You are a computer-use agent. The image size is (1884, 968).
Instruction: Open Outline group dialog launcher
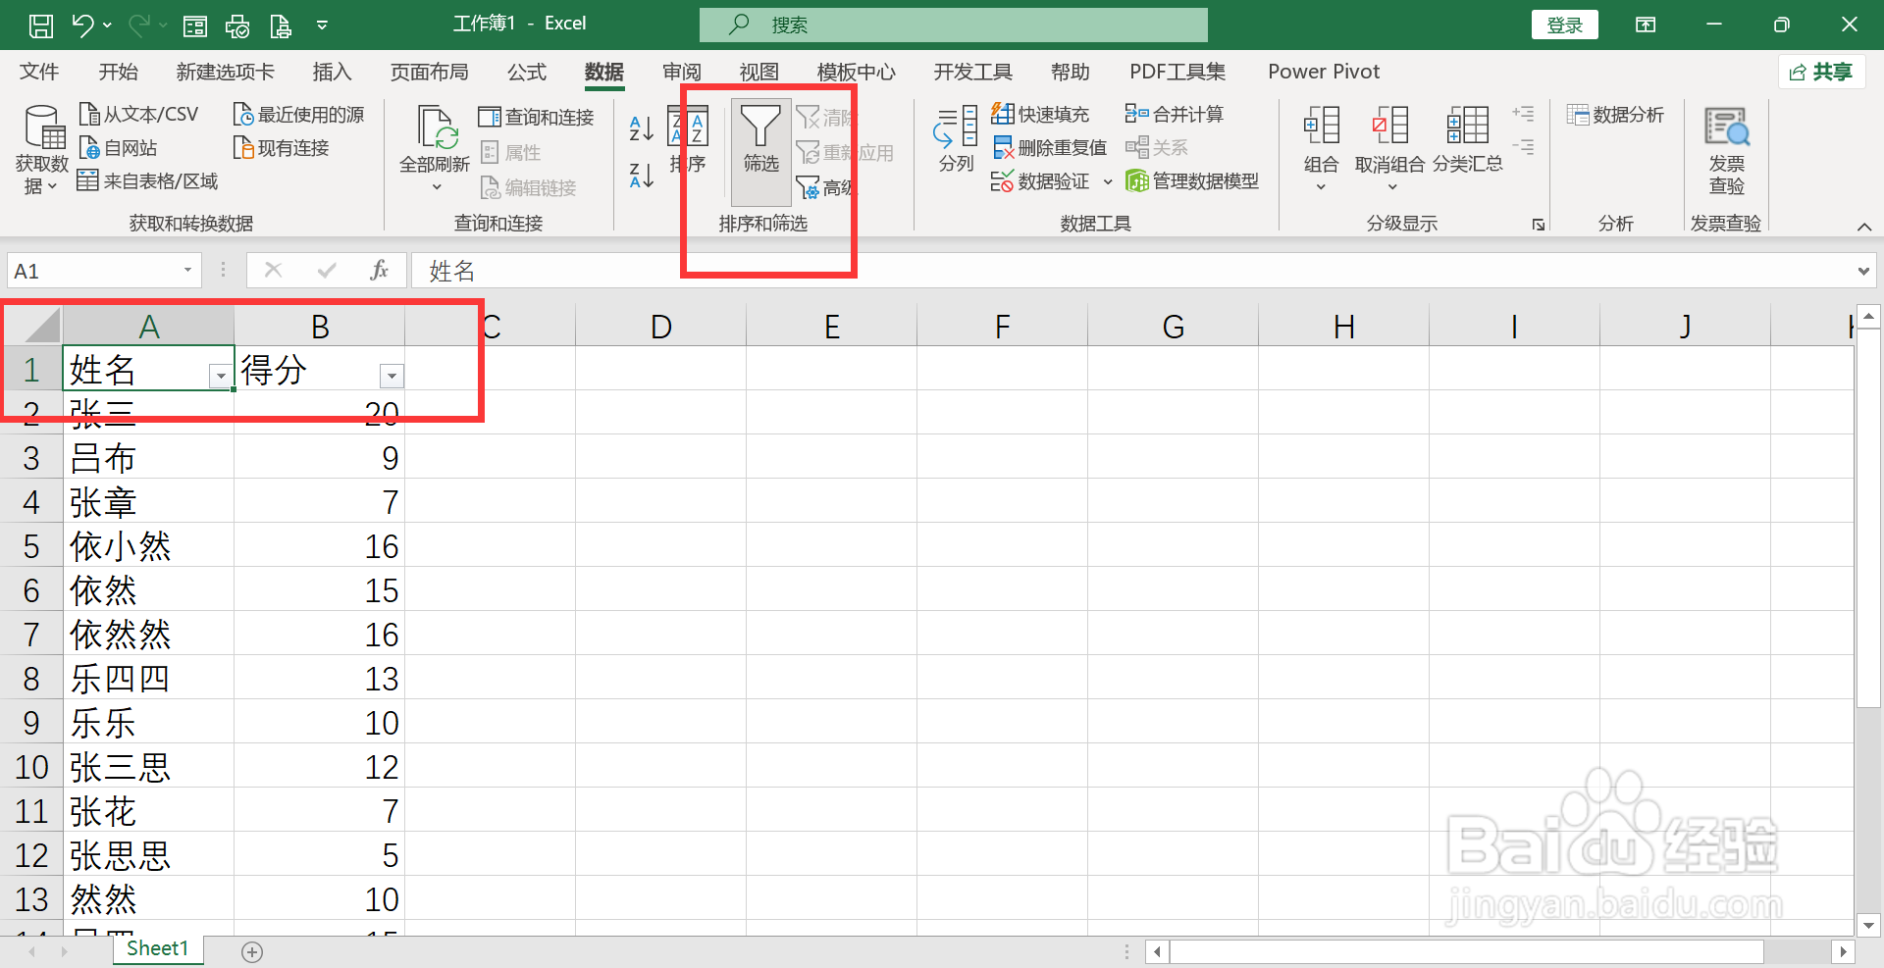click(x=1539, y=225)
